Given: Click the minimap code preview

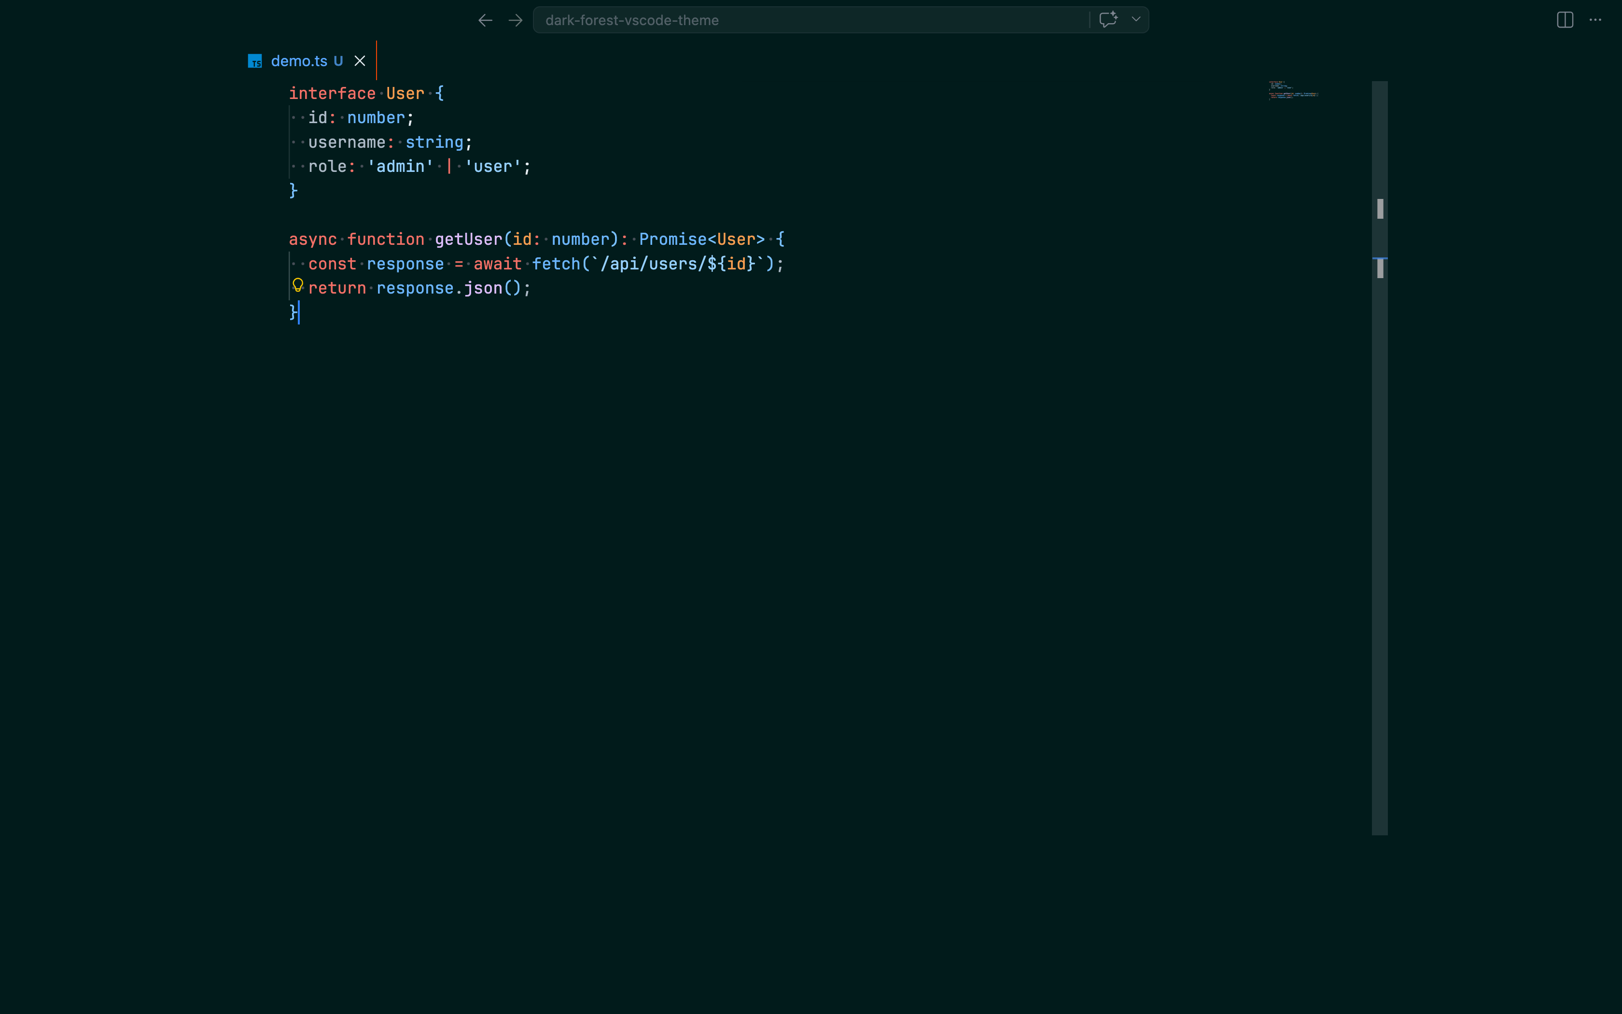Looking at the screenshot, I should [1294, 91].
